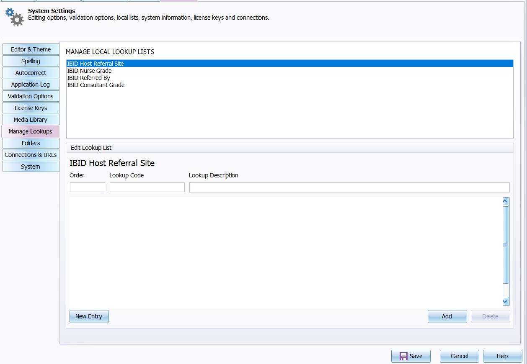
Task: Click the Add button
Action: coord(447,316)
